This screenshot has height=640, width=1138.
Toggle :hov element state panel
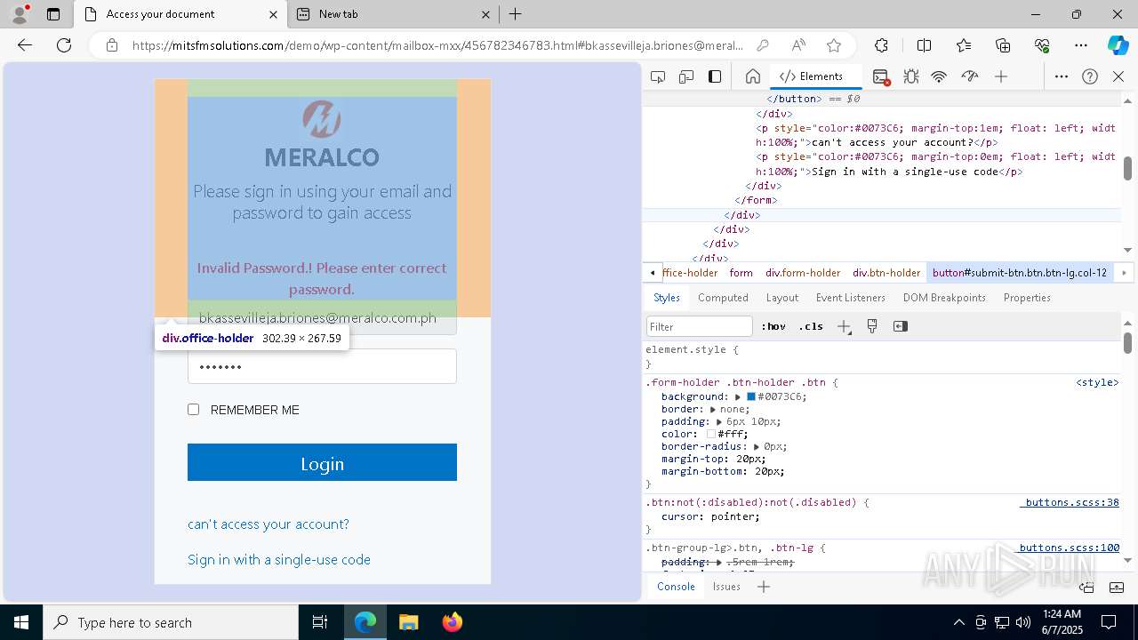(x=773, y=326)
